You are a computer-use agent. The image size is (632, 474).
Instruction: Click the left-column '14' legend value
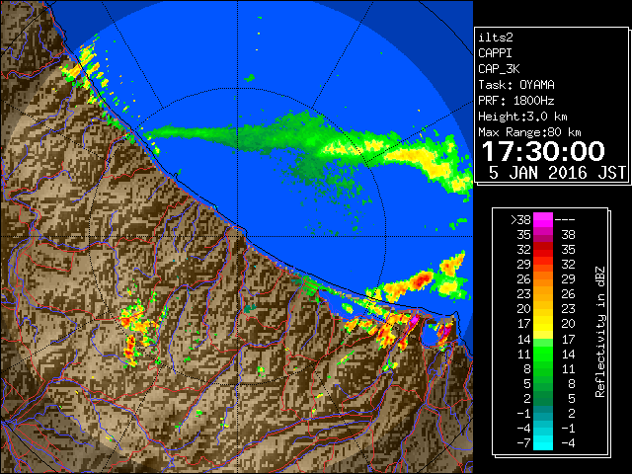click(x=524, y=339)
